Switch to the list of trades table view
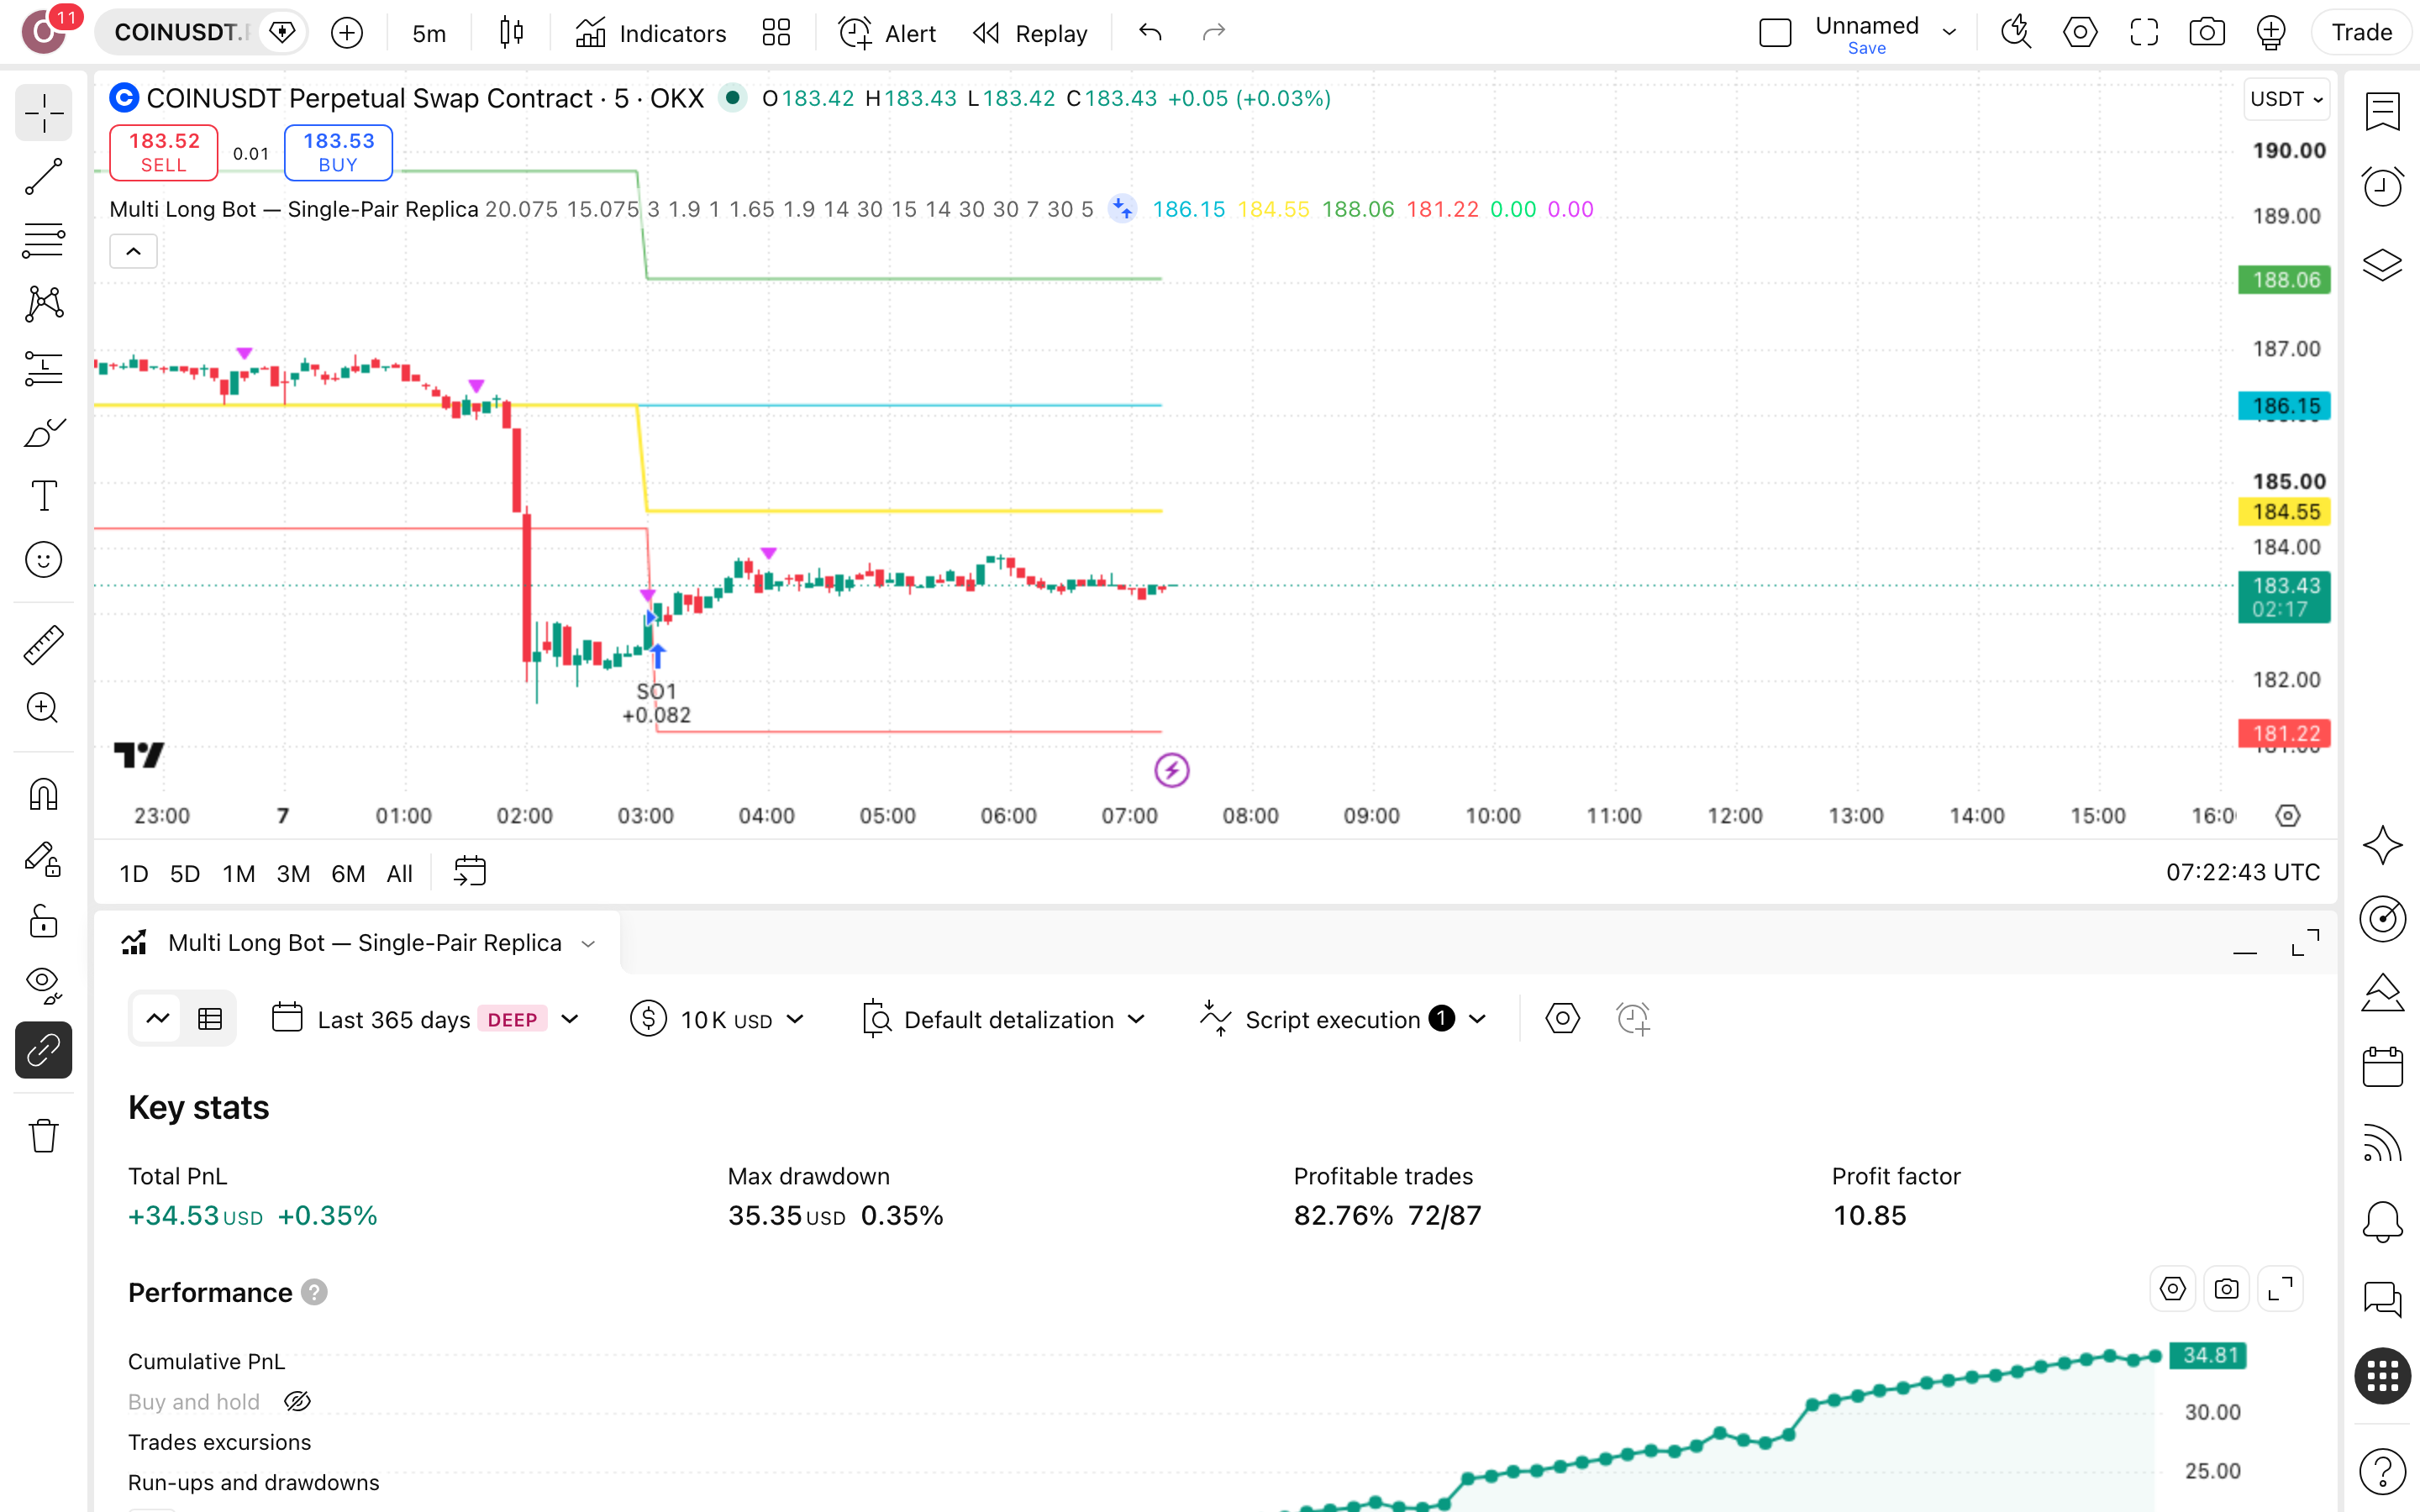 [x=210, y=1019]
